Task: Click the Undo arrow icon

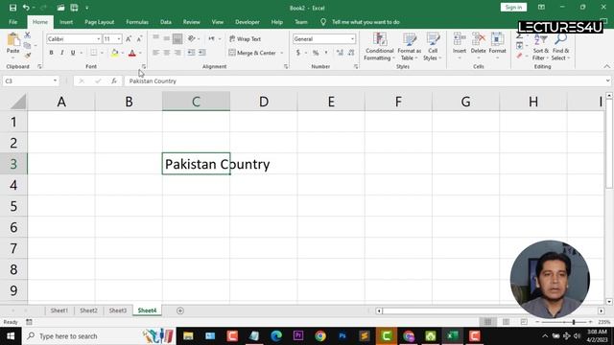Action: click(26, 8)
